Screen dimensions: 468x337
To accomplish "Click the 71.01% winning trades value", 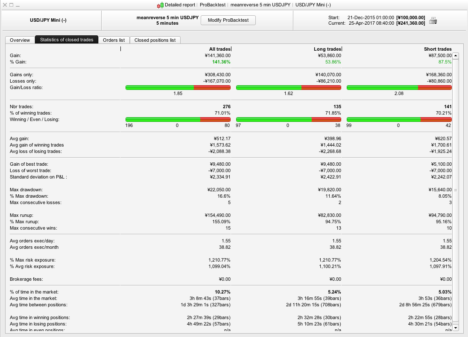I will [x=222, y=113].
